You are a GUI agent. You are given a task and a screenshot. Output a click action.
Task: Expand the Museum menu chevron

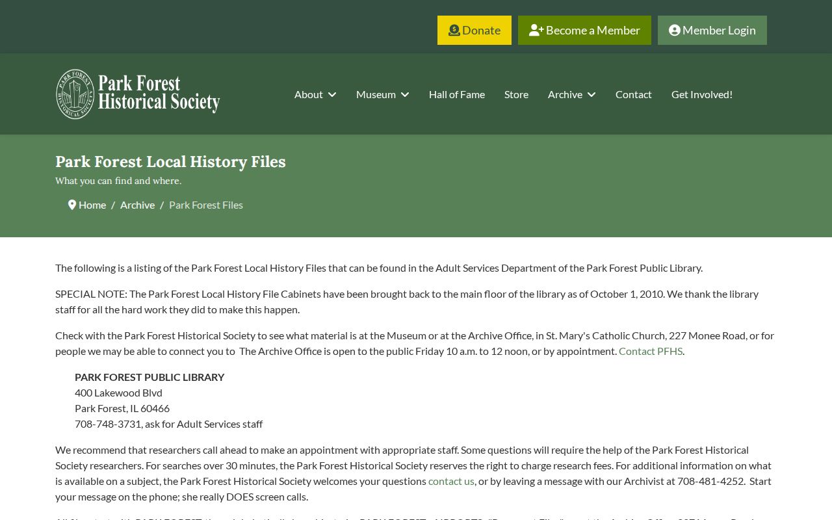pyautogui.click(x=405, y=95)
